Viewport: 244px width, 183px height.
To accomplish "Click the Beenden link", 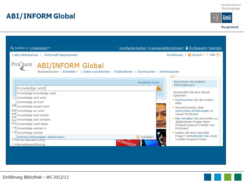I will pyautogui.click(x=215, y=48).
